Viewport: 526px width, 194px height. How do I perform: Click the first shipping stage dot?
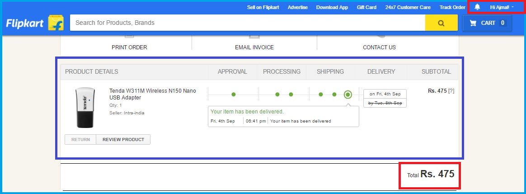[x=321, y=95]
